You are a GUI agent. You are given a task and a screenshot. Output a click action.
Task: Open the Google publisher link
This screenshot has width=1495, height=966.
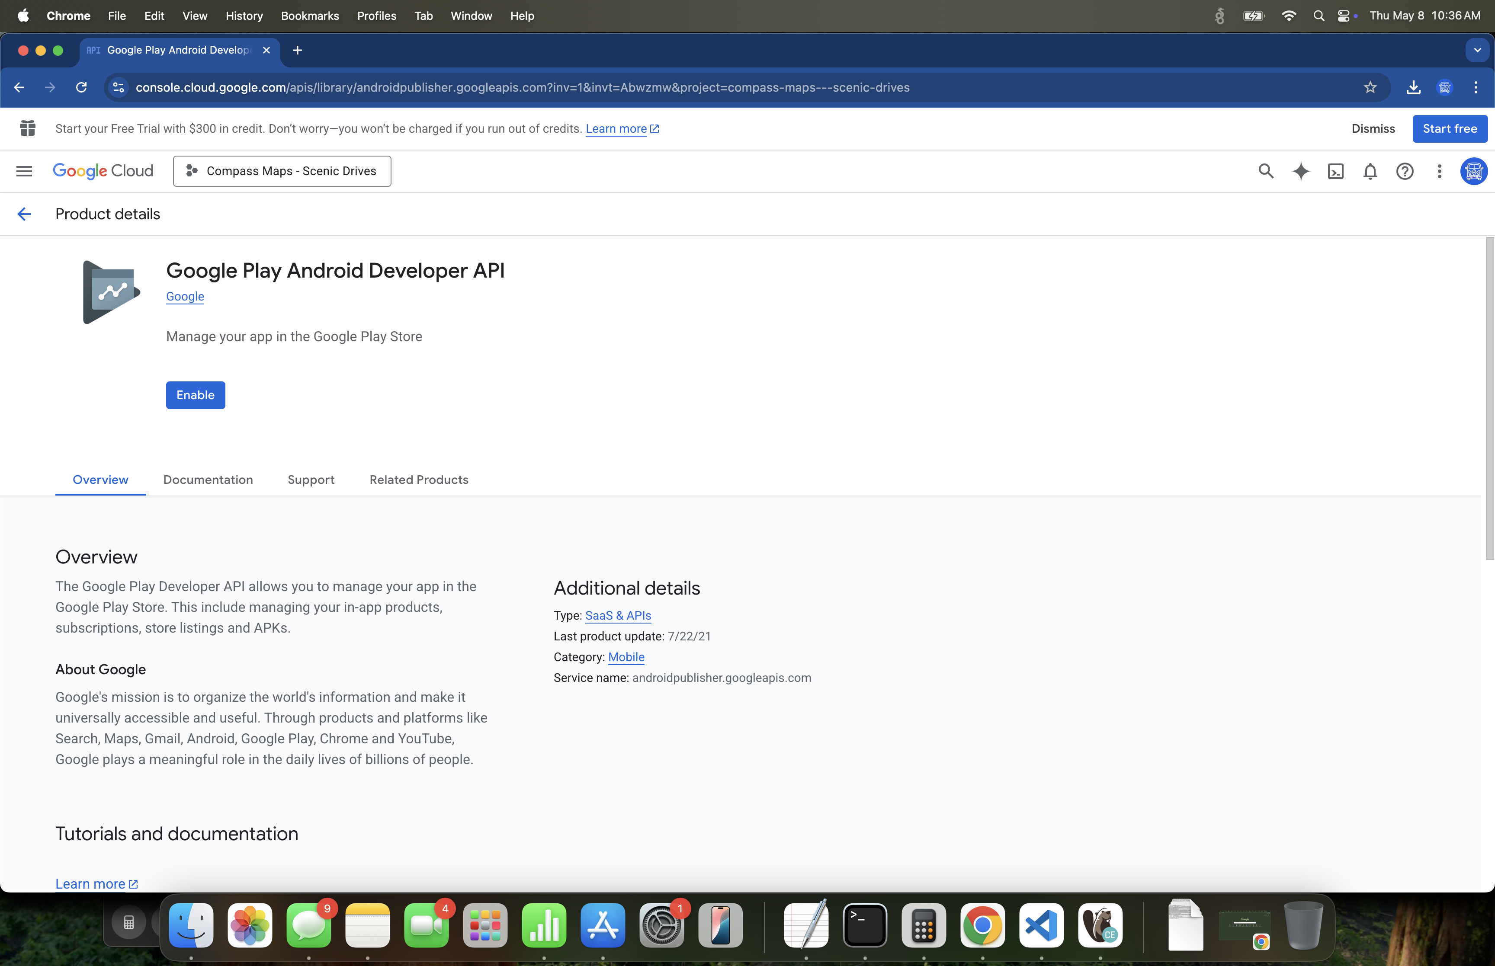[x=185, y=297]
